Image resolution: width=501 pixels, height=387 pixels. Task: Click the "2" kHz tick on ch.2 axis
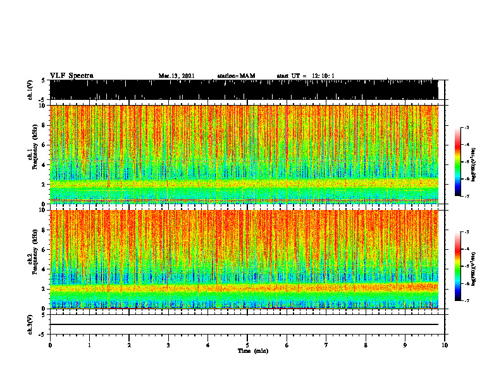[44, 289]
